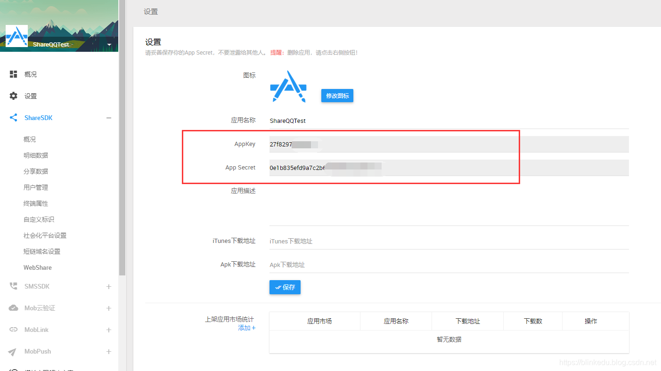Click the 下载数 column header

coord(533,321)
